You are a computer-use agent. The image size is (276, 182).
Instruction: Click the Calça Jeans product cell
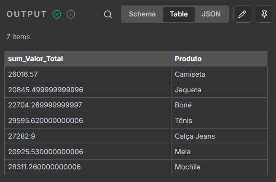[219, 136]
